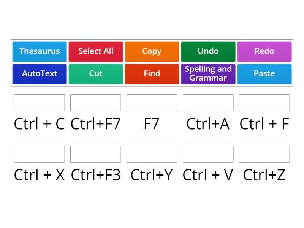
Task: Select the empty box above Ctrl + X
Action: click(40, 154)
